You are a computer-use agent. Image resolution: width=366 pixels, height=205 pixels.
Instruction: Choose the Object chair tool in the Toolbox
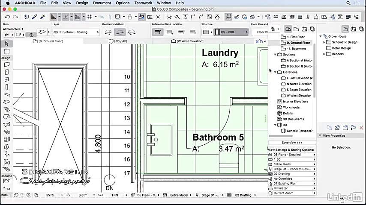pos(7,154)
